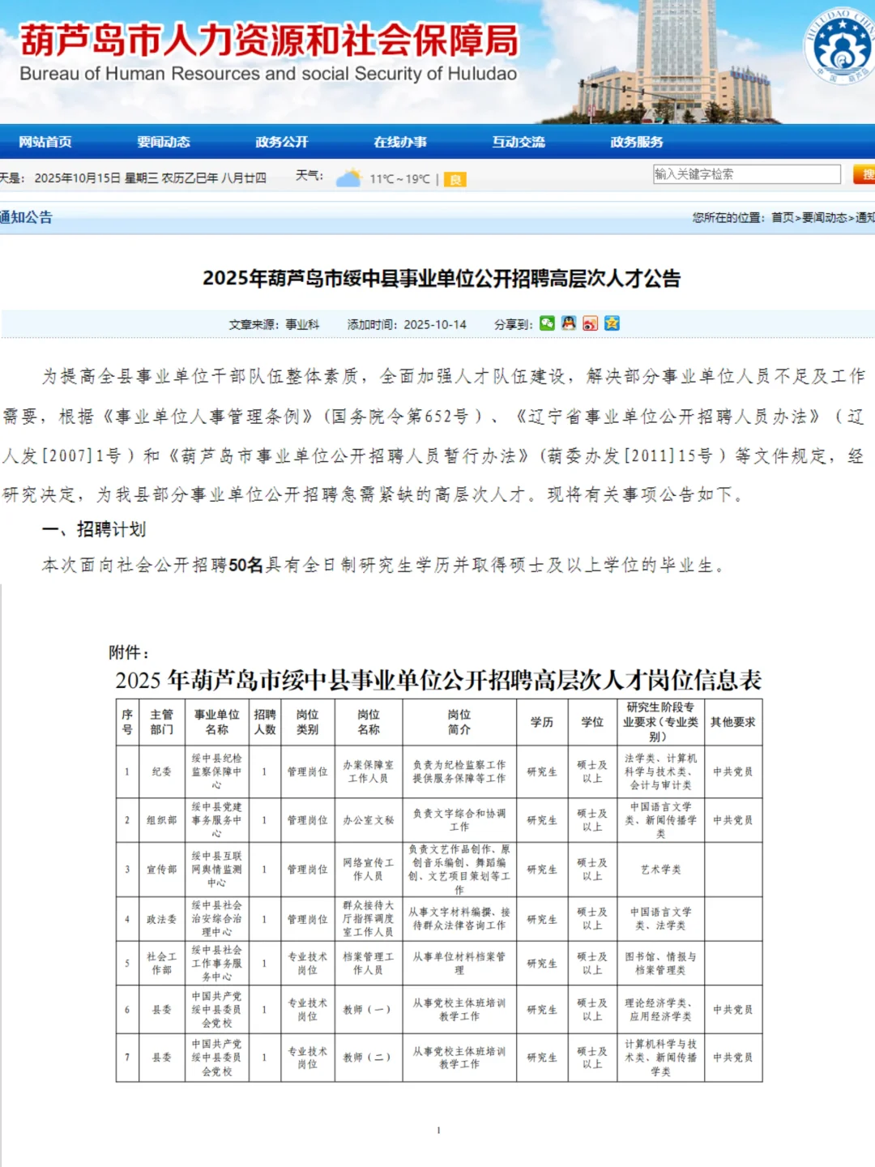The height and width of the screenshot is (1167, 875).
Task: Click the 通知公告 section heading
Action: [x=26, y=217]
